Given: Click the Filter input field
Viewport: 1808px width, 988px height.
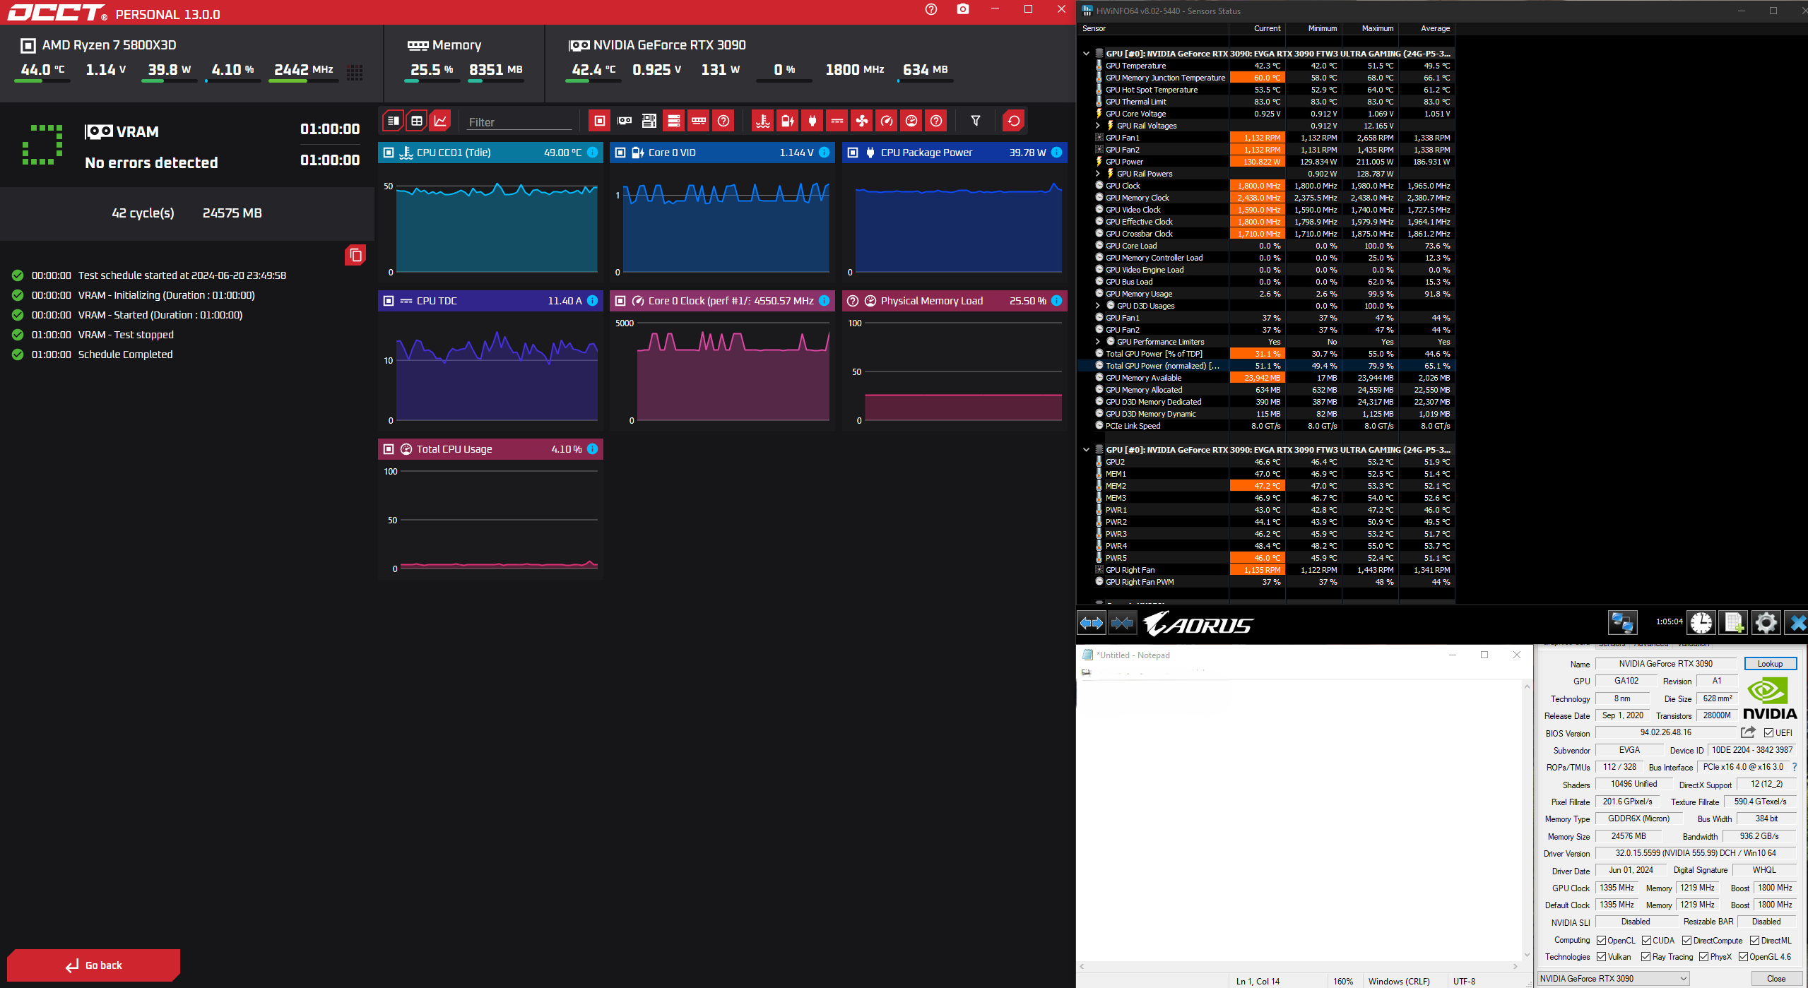Looking at the screenshot, I should point(519,122).
